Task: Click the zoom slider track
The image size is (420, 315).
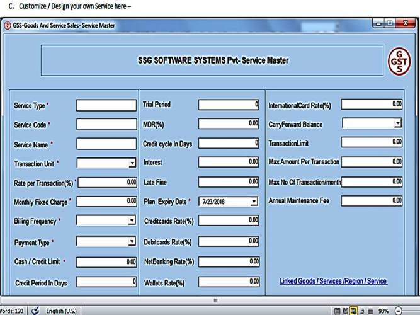Action: (x=411, y=311)
